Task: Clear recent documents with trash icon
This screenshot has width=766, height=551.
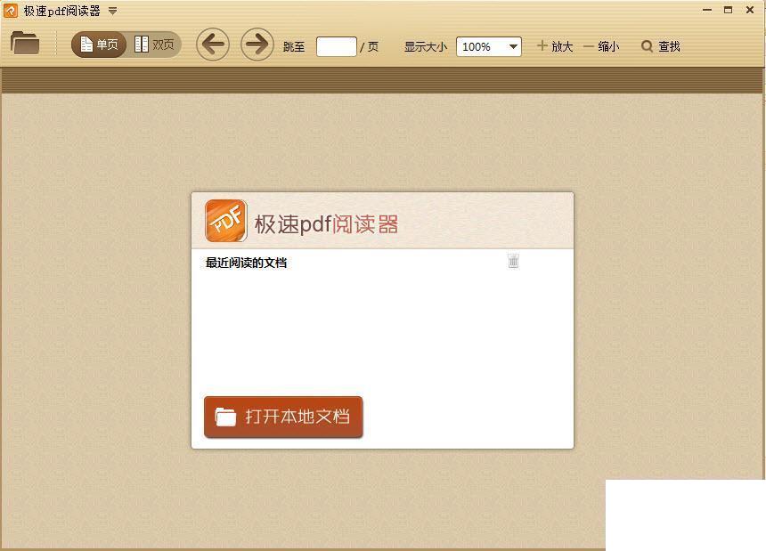Action: [x=513, y=261]
